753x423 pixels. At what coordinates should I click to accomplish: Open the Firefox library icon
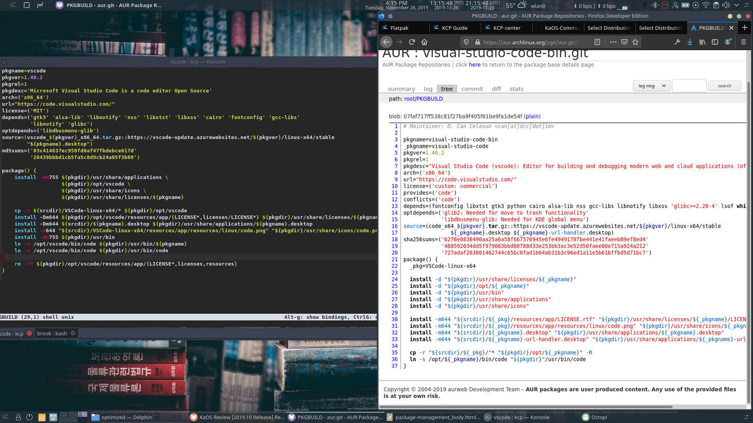703,42
